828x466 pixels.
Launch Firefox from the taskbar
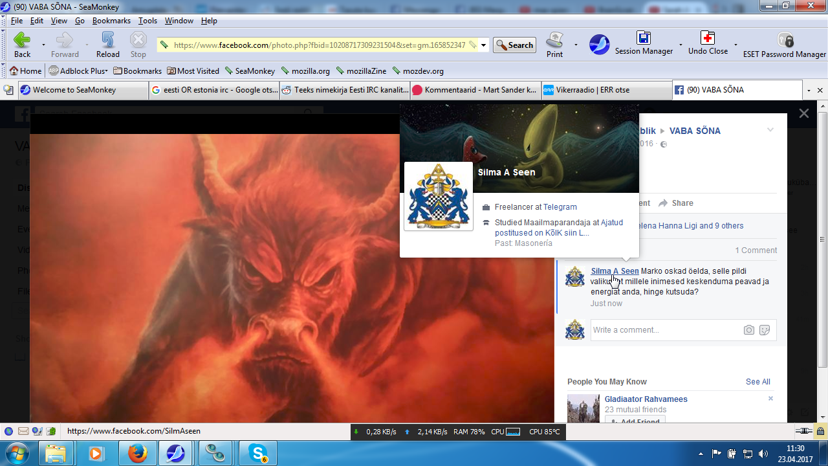click(x=137, y=453)
